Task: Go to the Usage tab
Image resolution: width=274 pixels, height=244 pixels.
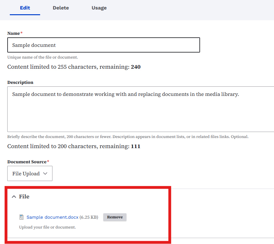Action: [99, 8]
